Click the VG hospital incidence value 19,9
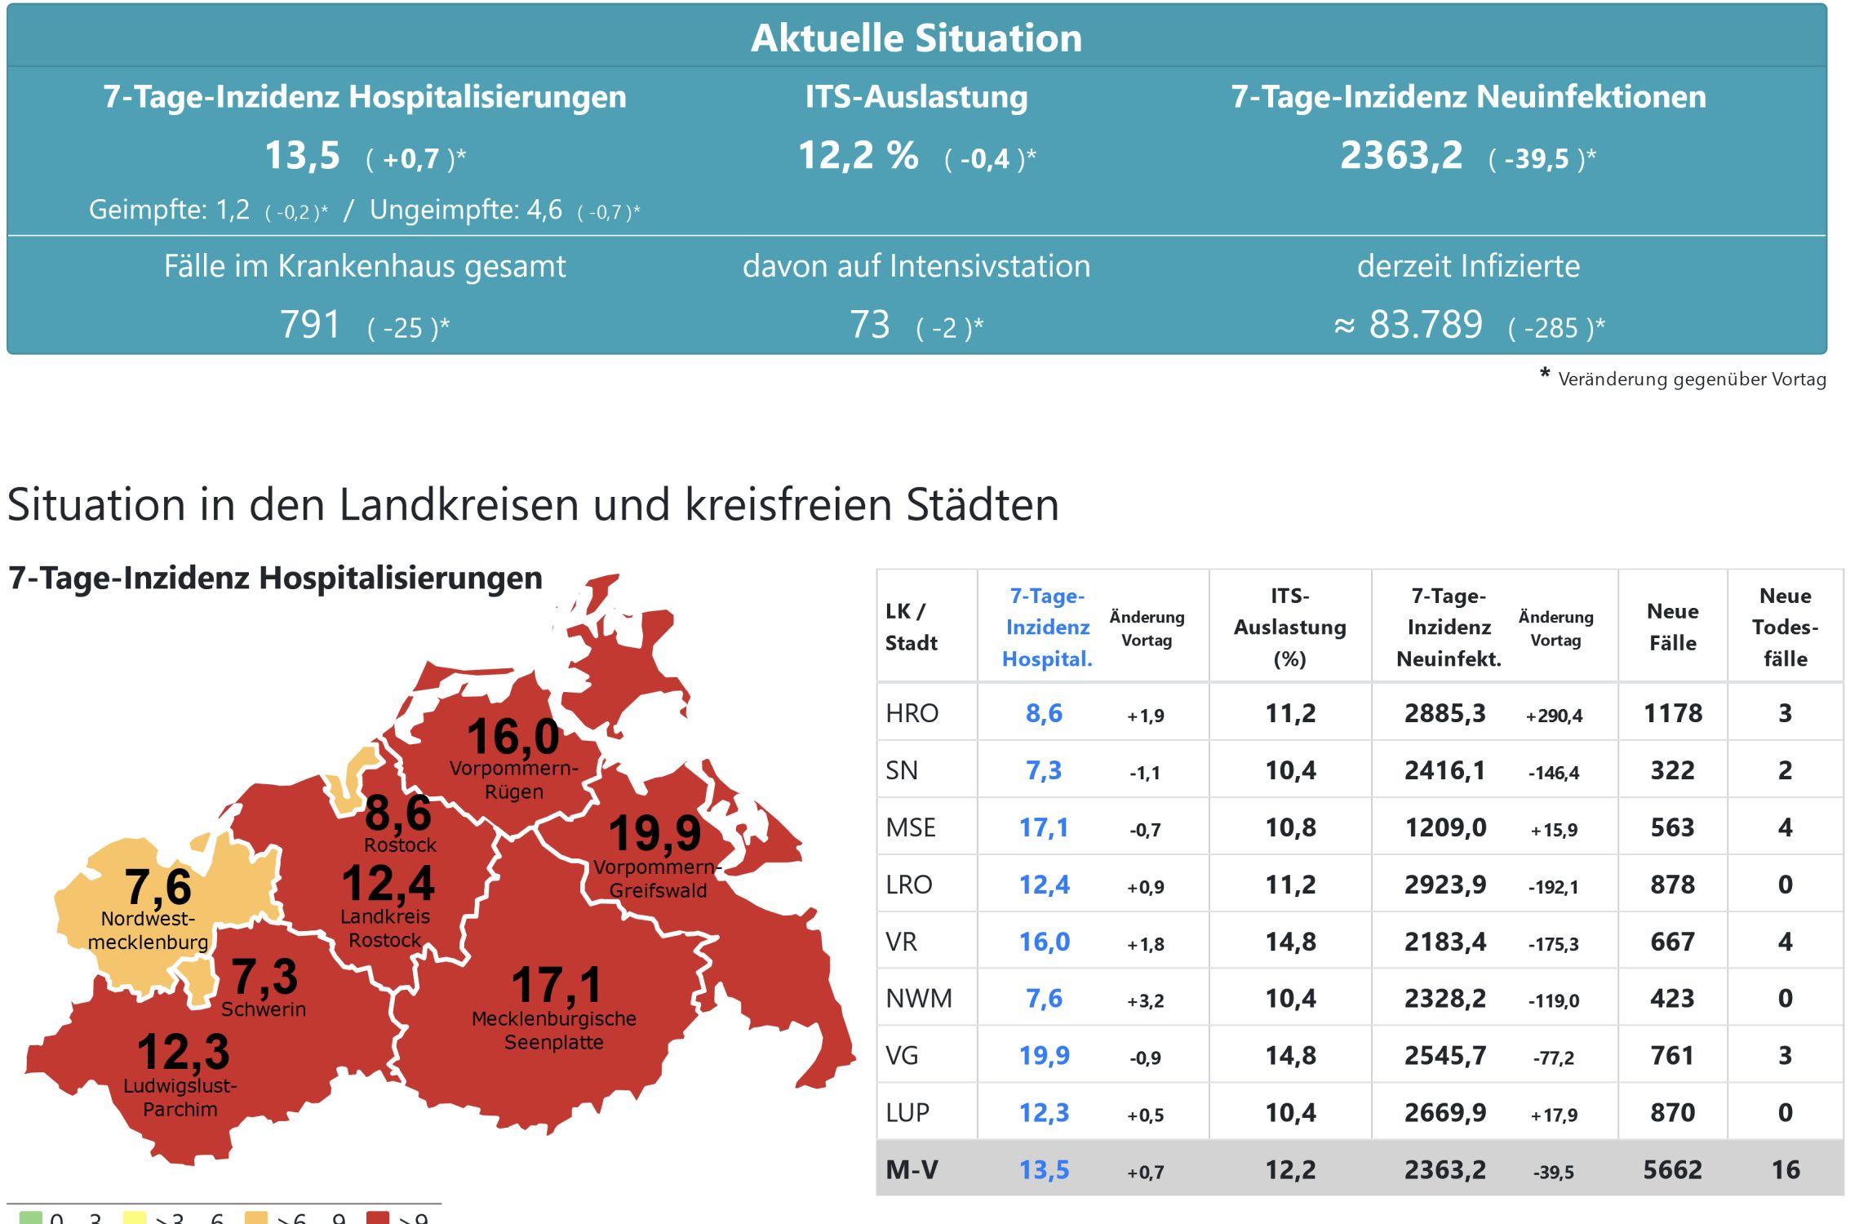This screenshot has height=1224, width=1859. pos(1044,1055)
